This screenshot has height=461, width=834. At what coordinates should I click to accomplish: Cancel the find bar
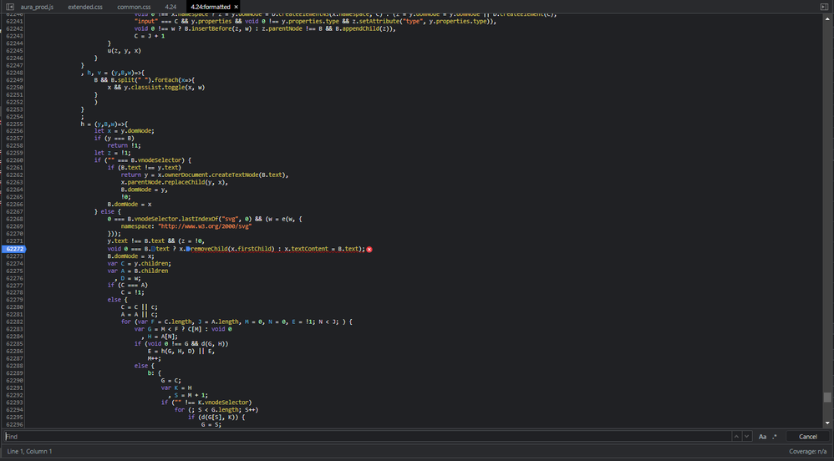[x=807, y=437]
